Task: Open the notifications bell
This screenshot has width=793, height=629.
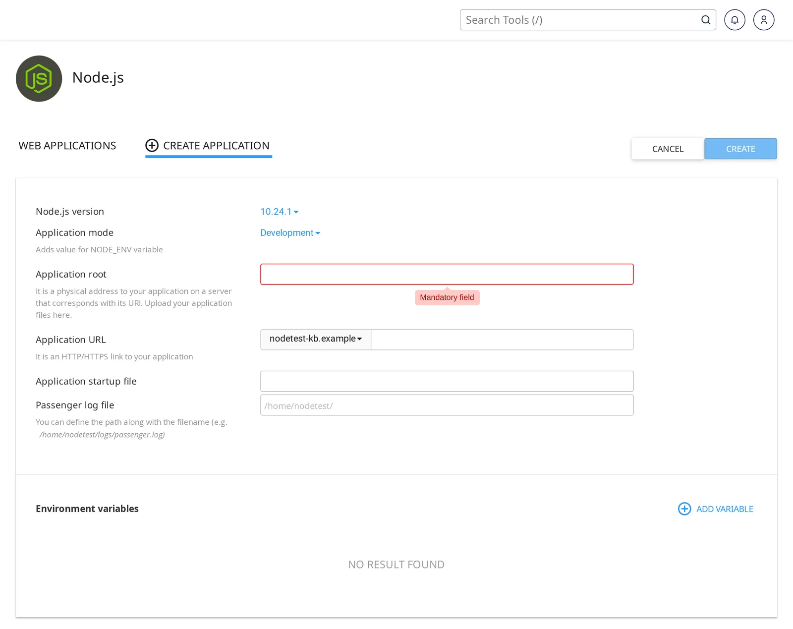Action: (x=735, y=20)
